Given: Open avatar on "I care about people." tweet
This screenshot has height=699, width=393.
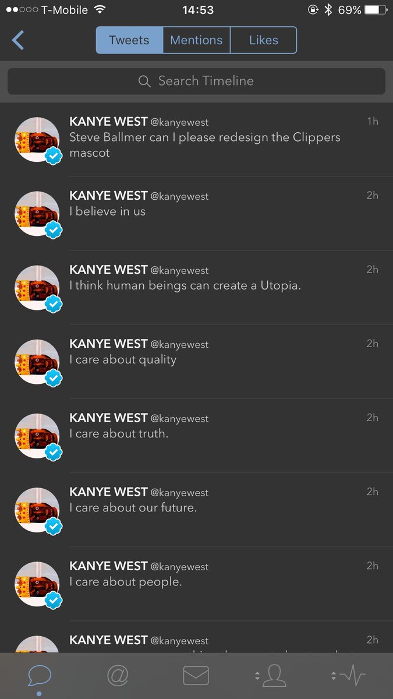Looking at the screenshot, I should coord(37,584).
